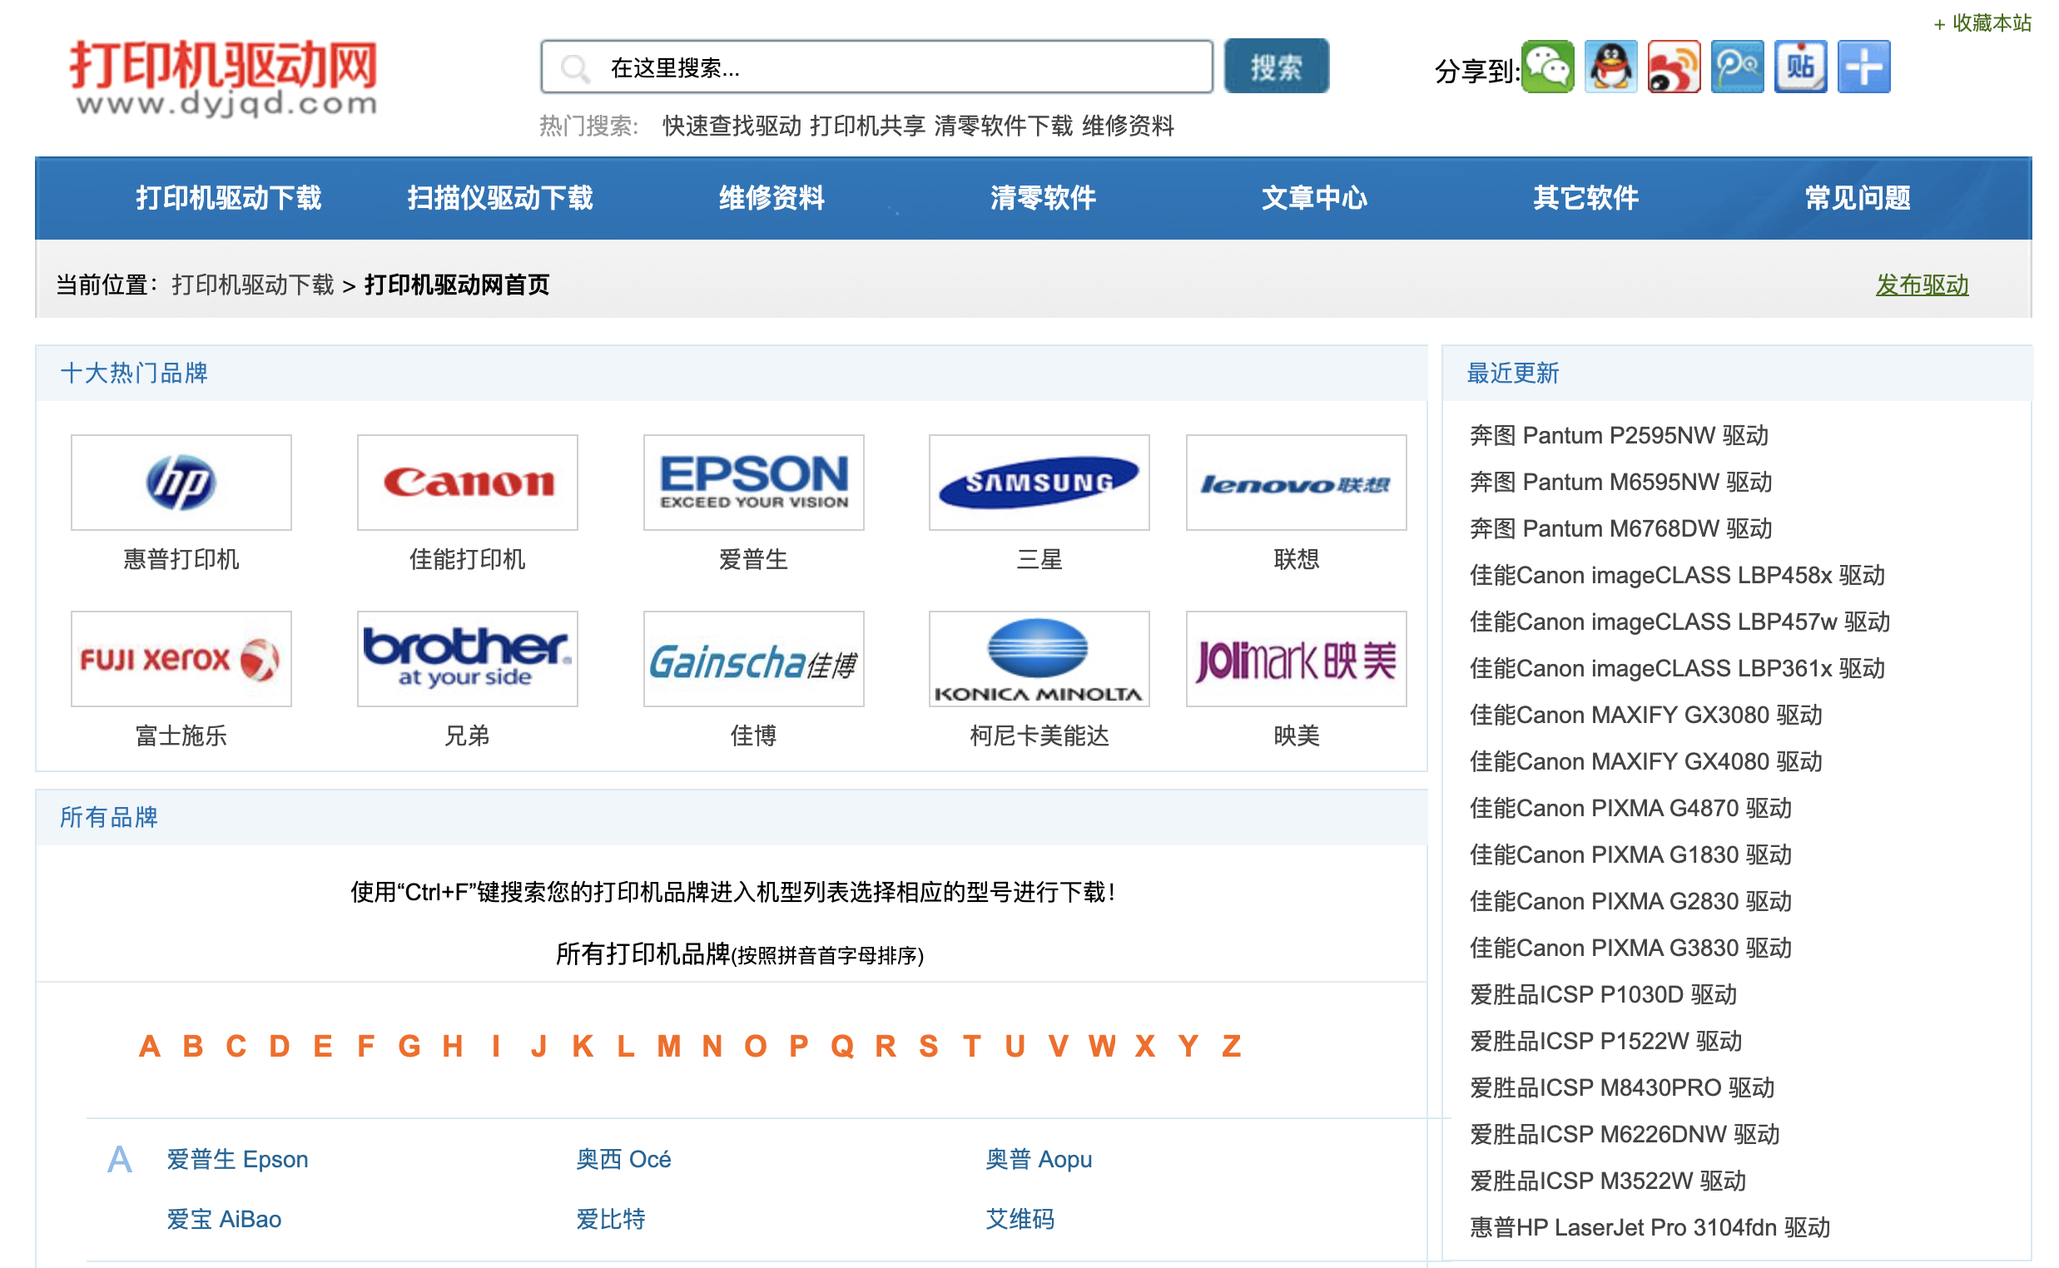Open 佳能Canon PIXMA G4870 驱动
This screenshot has width=2059, height=1268.
(x=1630, y=809)
